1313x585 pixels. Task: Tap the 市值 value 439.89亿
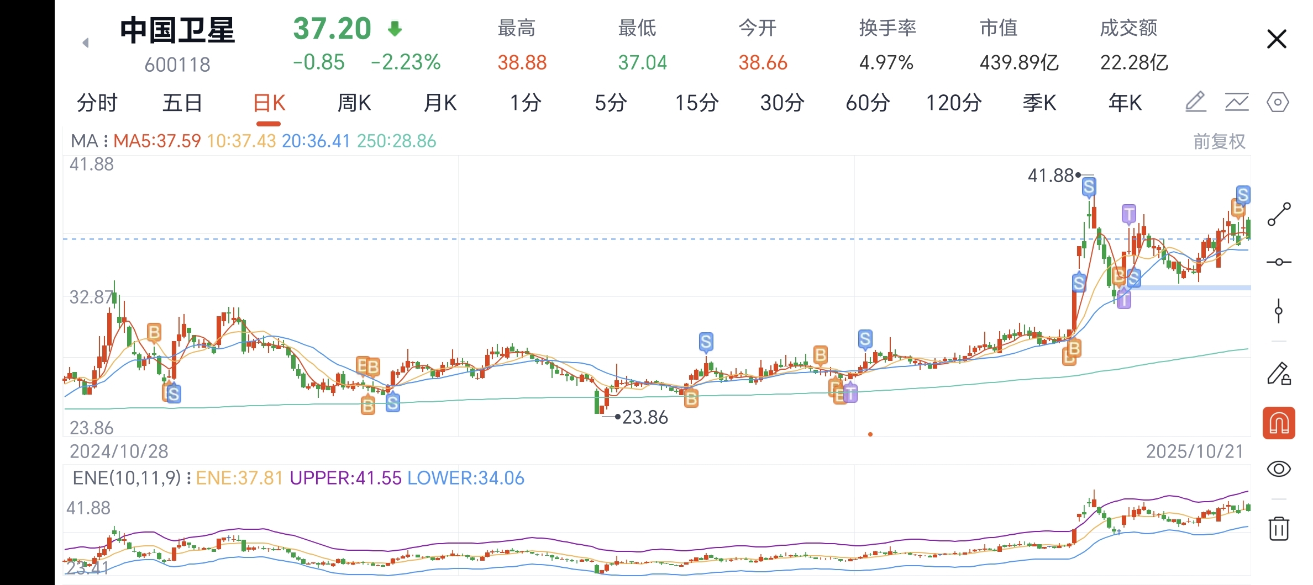click(x=1019, y=62)
